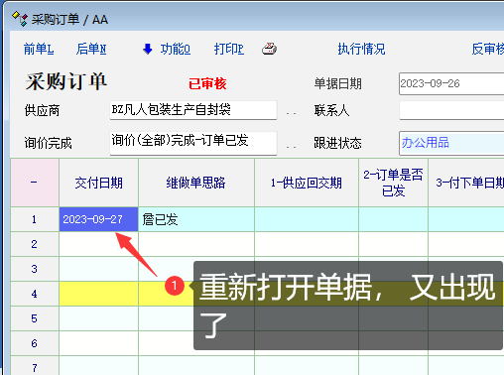The image size is (504, 375).
Task: Click the minus header cell in grid corner
Action: coord(35,183)
